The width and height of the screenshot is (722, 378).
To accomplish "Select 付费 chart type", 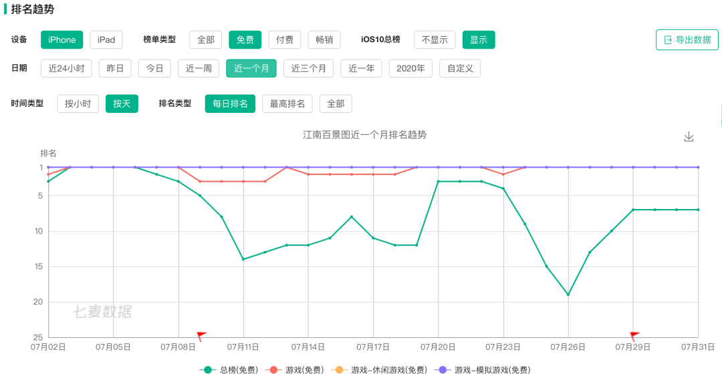I will [x=285, y=40].
